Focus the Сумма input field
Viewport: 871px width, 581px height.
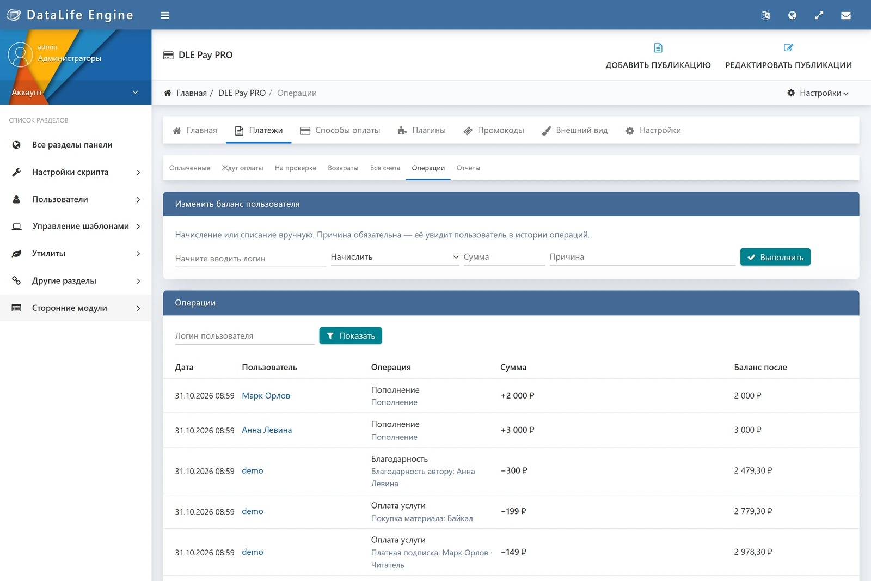(x=504, y=257)
